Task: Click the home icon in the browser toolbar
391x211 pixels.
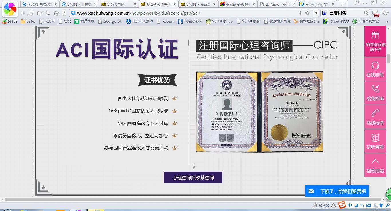Action: (39, 13)
